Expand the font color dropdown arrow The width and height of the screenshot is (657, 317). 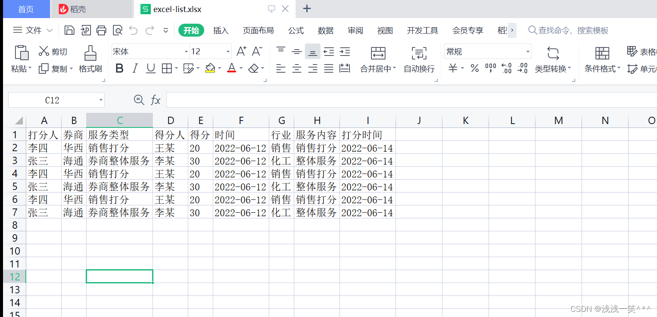tap(241, 68)
